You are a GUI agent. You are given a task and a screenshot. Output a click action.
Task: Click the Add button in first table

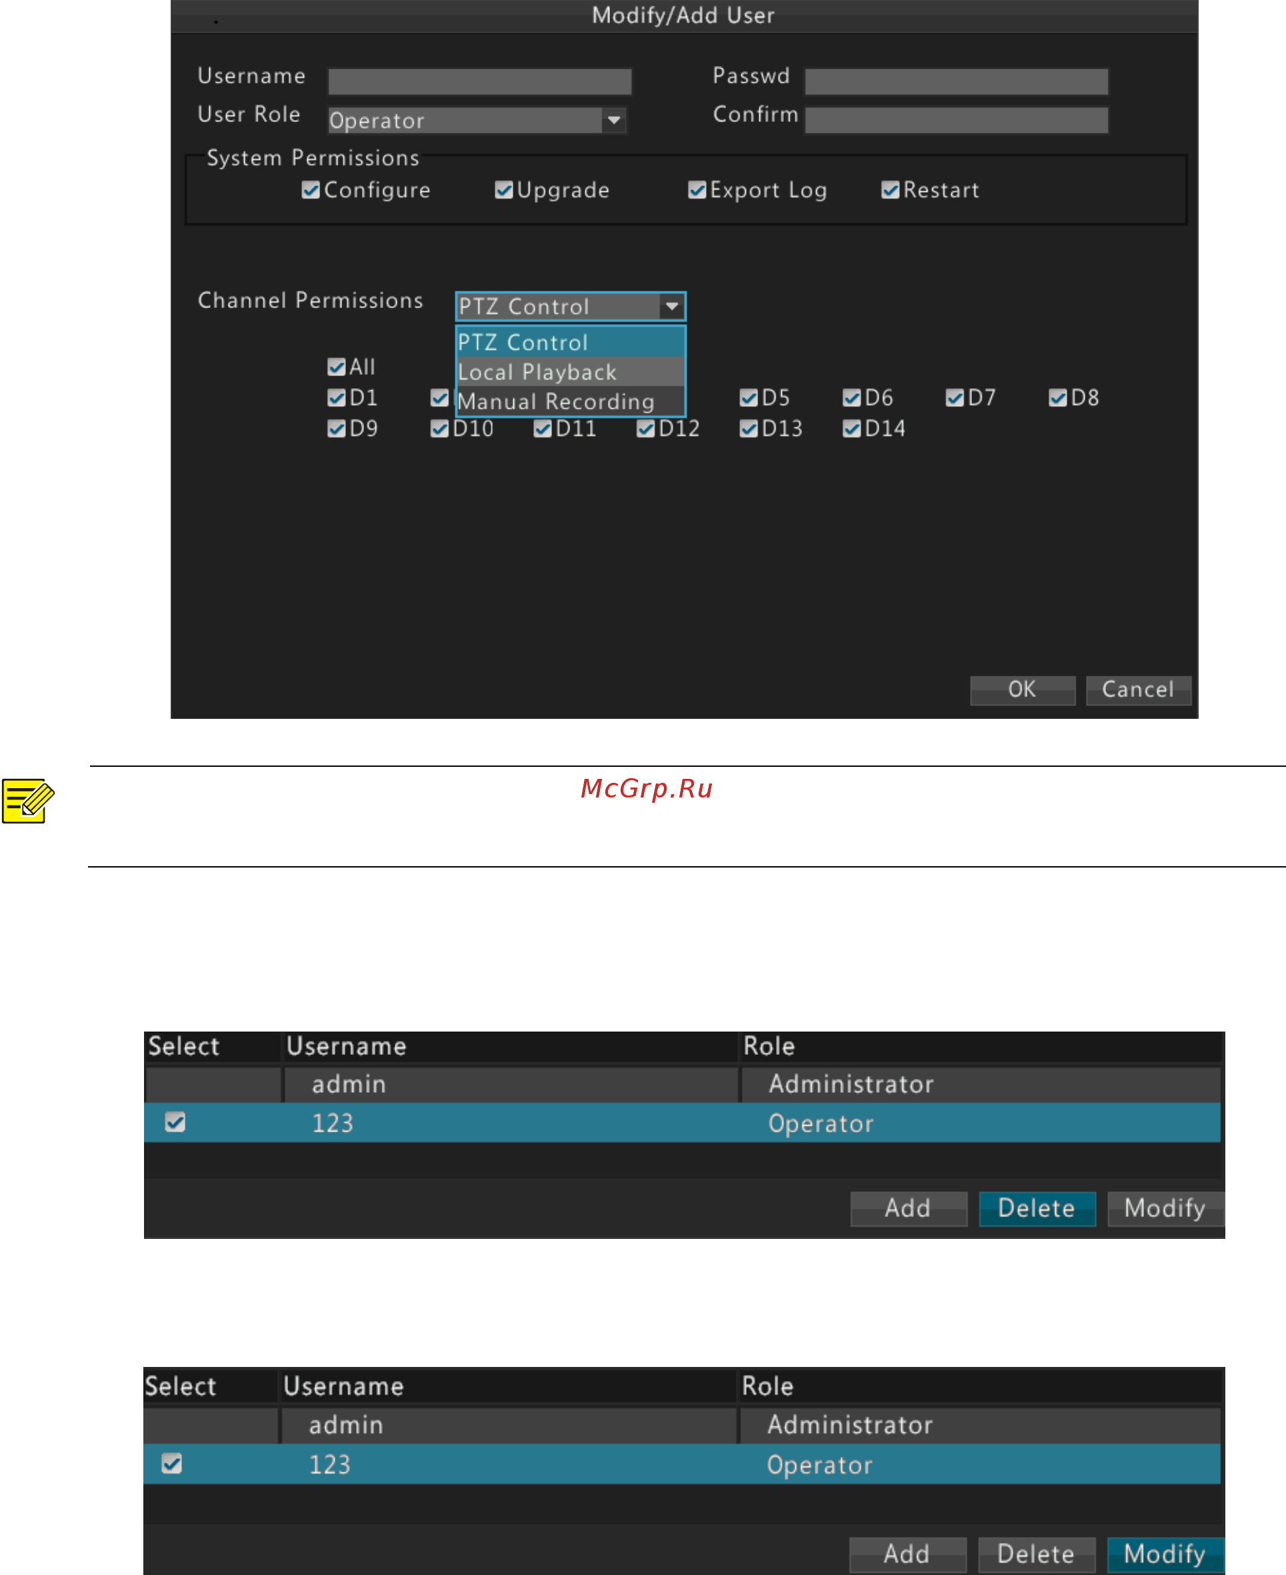click(908, 1208)
